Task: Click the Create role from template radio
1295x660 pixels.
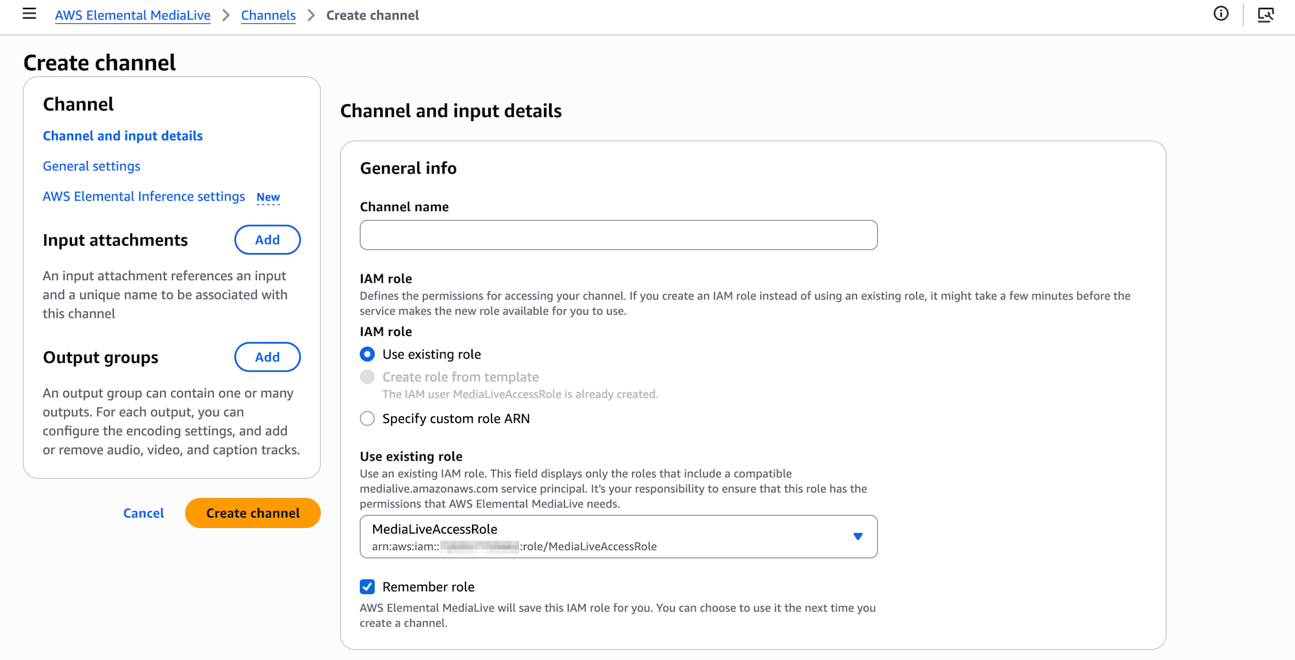Action: tap(367, 377)
